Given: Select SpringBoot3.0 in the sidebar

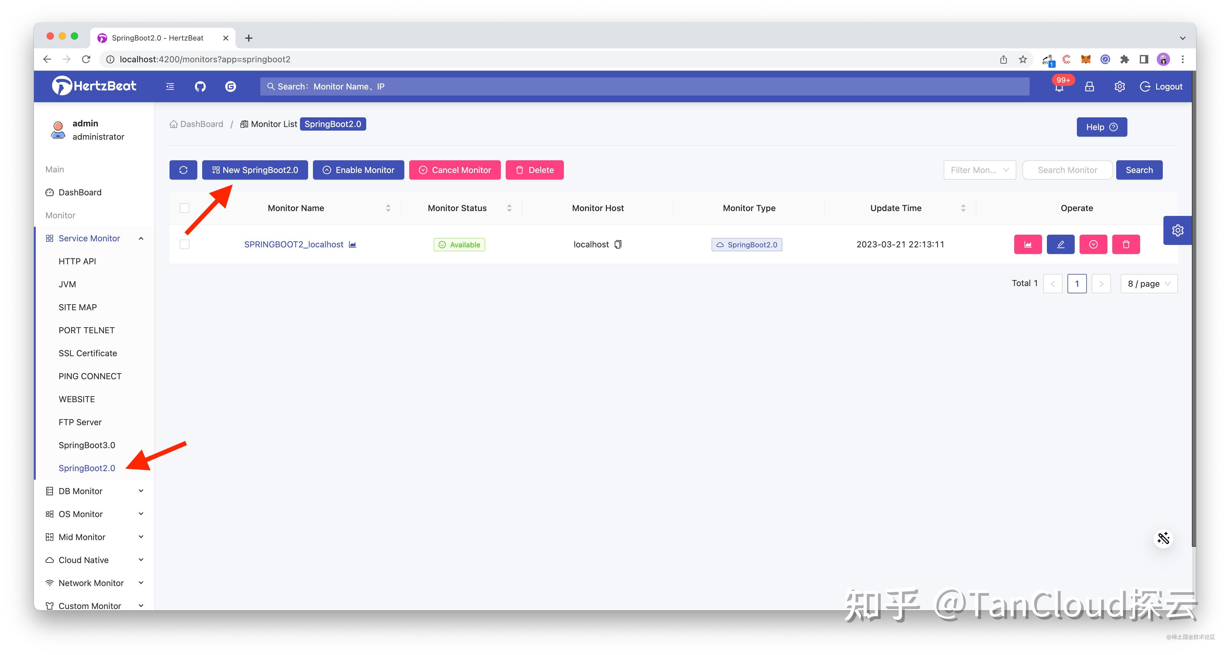Looking at the screenshot, I should coord(87,445).
